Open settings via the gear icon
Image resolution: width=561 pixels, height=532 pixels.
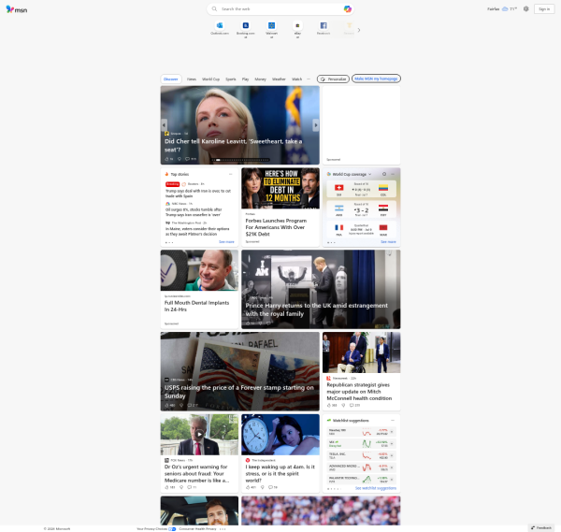(x=525, y=9)
